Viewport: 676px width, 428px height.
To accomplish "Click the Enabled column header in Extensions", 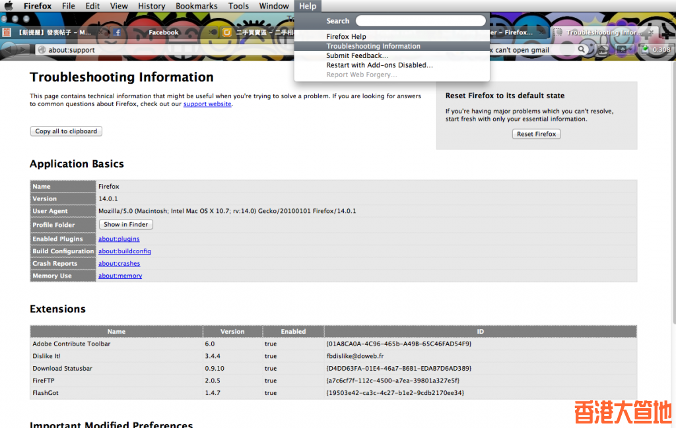I will 293,332.
